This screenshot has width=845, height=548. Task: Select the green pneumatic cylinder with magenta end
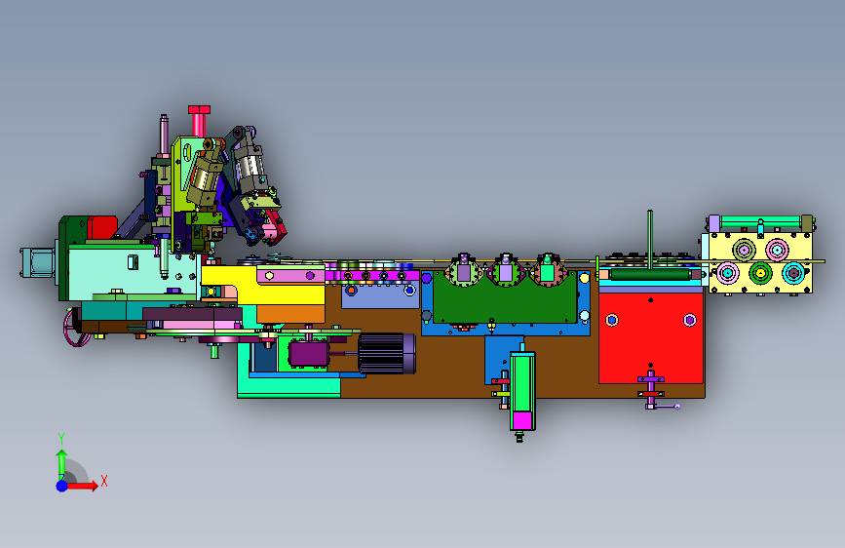pos(521,389)
